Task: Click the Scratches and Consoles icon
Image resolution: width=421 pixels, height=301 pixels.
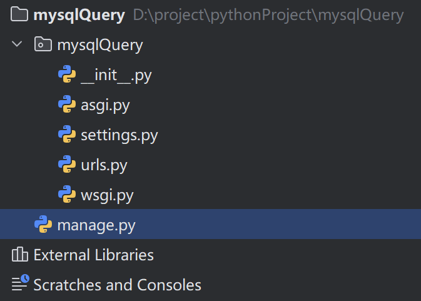Action: [x=20, y=285]
